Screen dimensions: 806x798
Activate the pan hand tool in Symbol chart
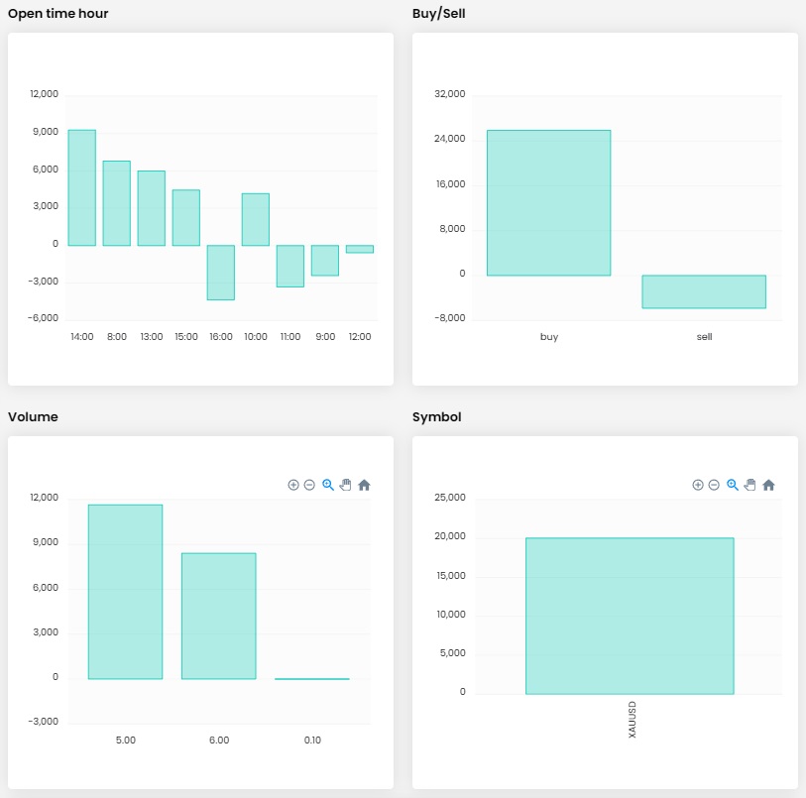click(749, 485)
